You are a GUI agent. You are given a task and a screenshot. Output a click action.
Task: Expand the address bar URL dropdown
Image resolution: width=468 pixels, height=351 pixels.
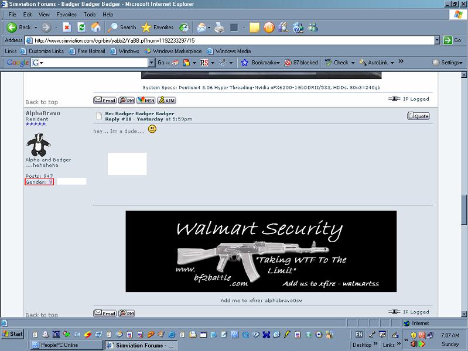(438, 40)
